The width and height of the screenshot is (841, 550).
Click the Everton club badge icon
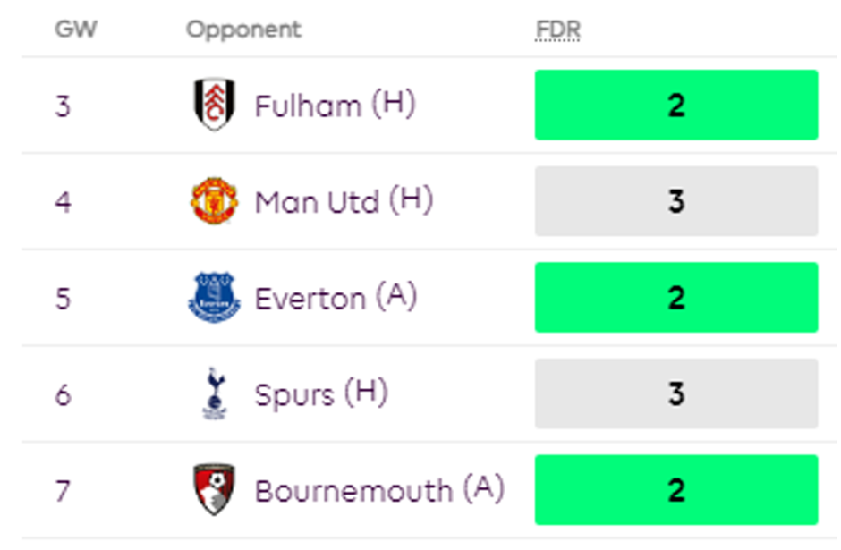(x=214, y=298)
